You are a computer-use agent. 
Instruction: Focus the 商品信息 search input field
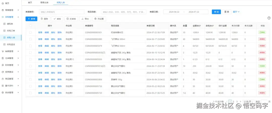point(124,12)
